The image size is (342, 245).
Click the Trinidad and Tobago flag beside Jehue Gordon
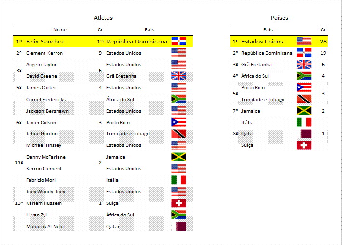(x=178, y=134)
